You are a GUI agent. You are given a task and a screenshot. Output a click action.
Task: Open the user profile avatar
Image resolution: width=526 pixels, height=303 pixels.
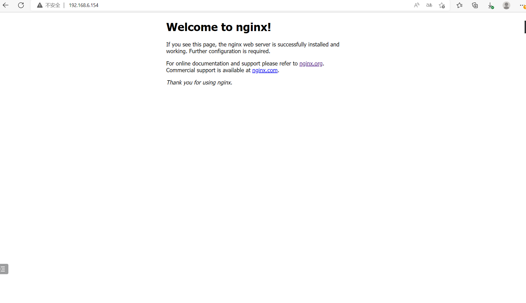506,5
